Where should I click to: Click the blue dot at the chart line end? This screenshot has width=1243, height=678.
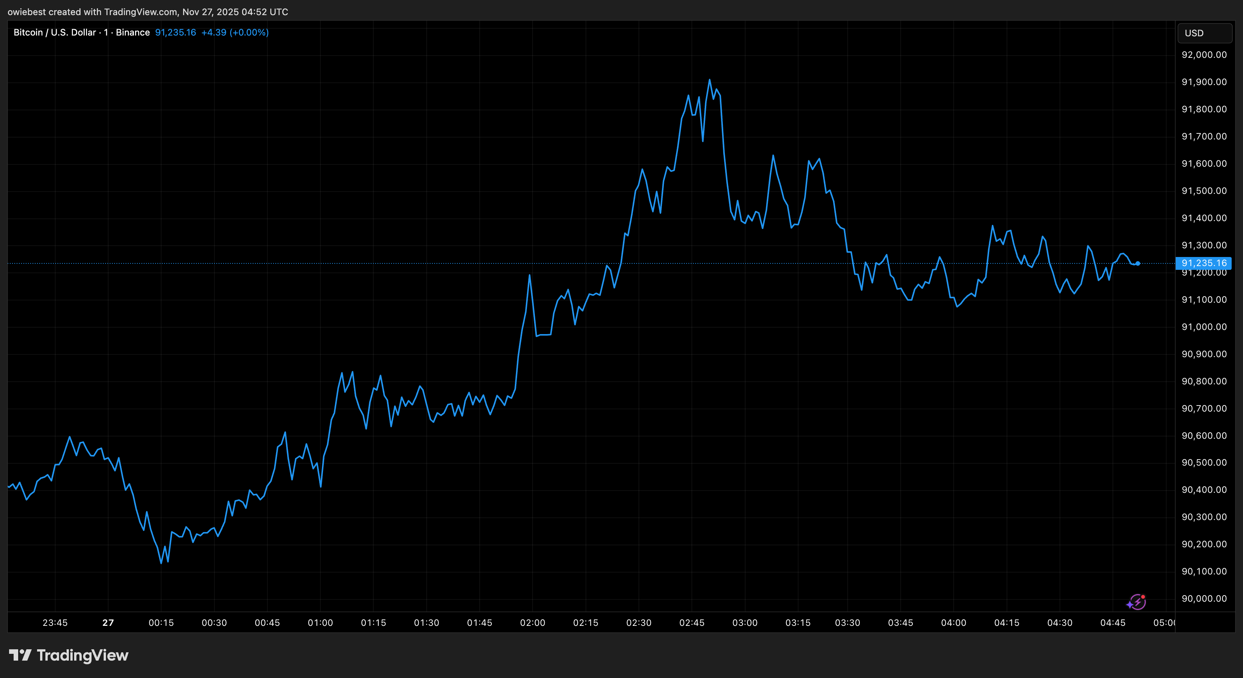point(1139,263)
